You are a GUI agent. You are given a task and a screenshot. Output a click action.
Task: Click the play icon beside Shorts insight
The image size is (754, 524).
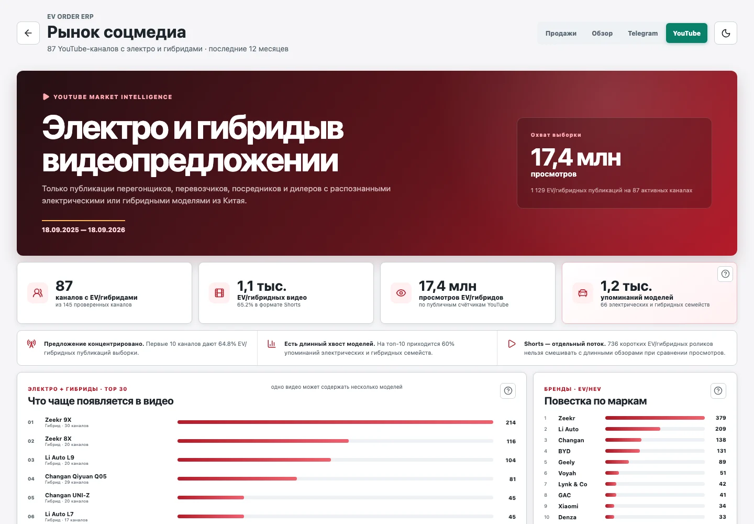point(512,344)
